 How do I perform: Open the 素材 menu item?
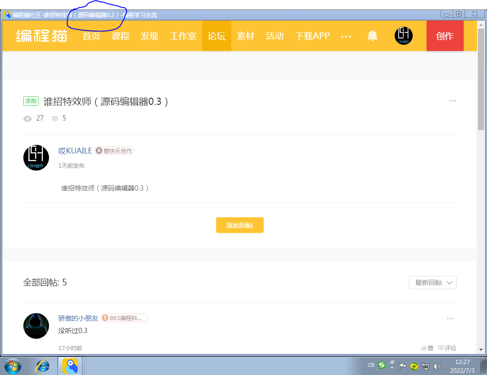246,36
